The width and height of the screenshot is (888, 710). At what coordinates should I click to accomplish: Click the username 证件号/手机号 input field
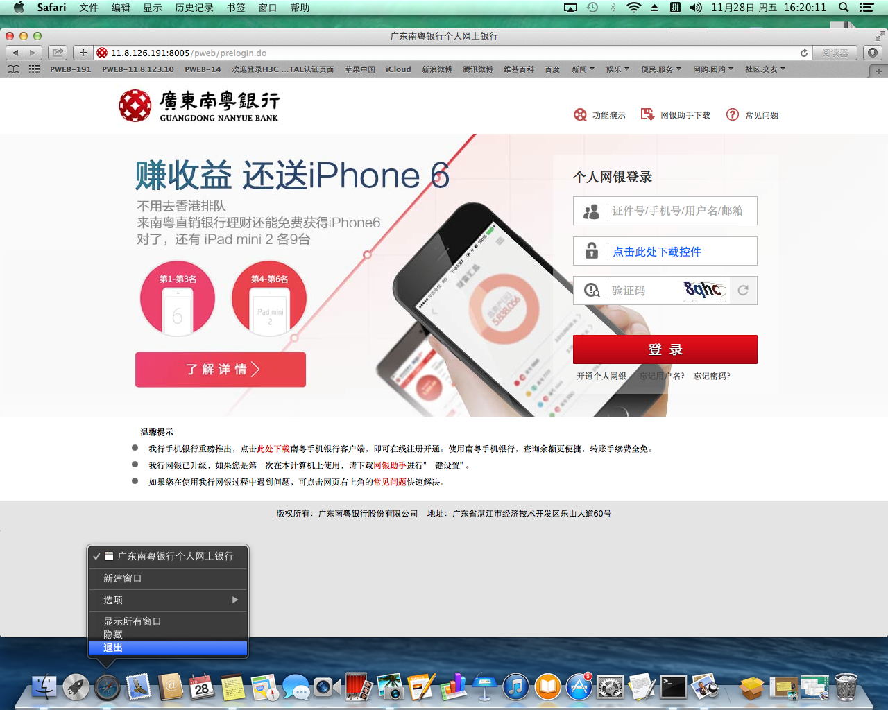tap(665, 211)
